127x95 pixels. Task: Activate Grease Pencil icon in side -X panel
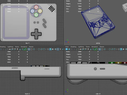[96, 49]
